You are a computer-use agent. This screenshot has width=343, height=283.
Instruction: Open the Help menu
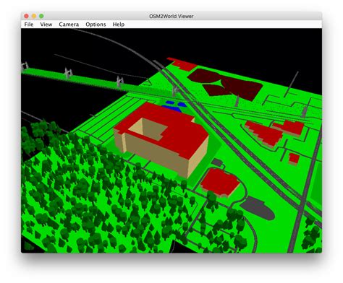point(119,25)
